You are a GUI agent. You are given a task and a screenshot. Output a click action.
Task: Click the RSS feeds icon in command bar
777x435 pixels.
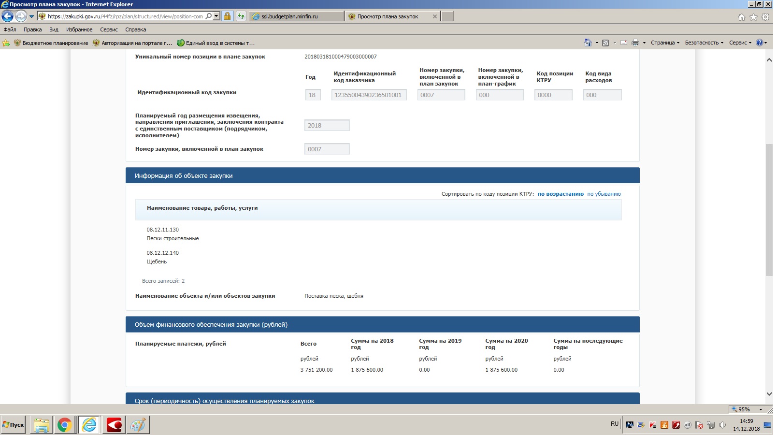[x=605, y=43]
